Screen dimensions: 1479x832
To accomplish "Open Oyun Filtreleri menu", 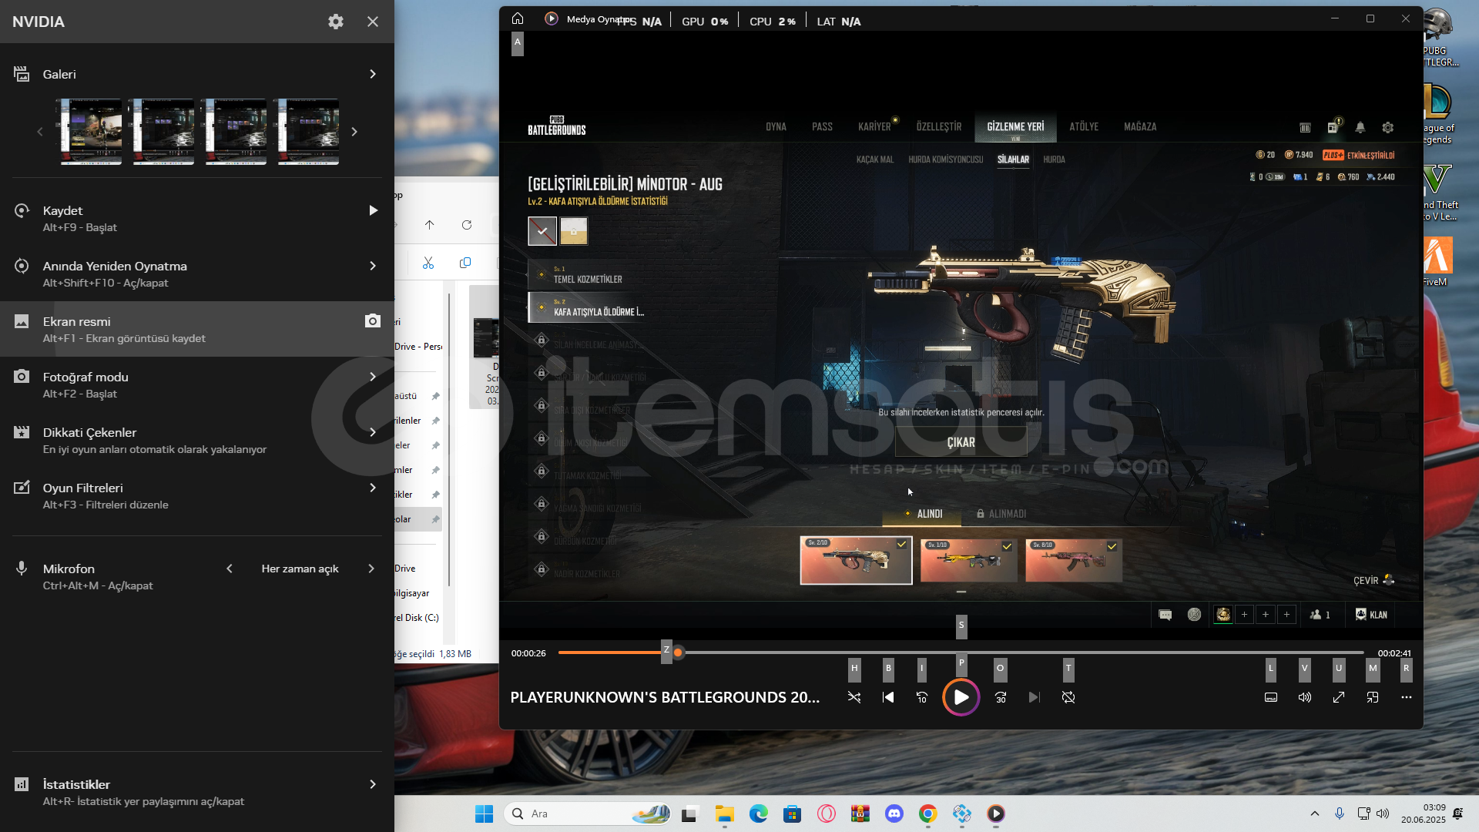I will point(373,488).
